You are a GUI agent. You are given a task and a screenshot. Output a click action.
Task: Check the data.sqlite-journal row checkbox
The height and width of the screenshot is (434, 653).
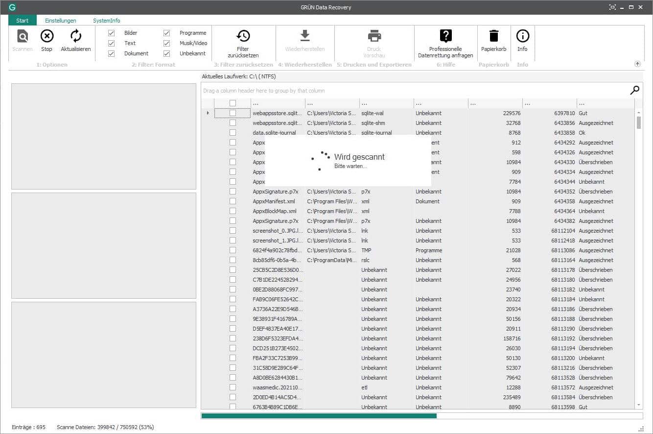[233, 133]
